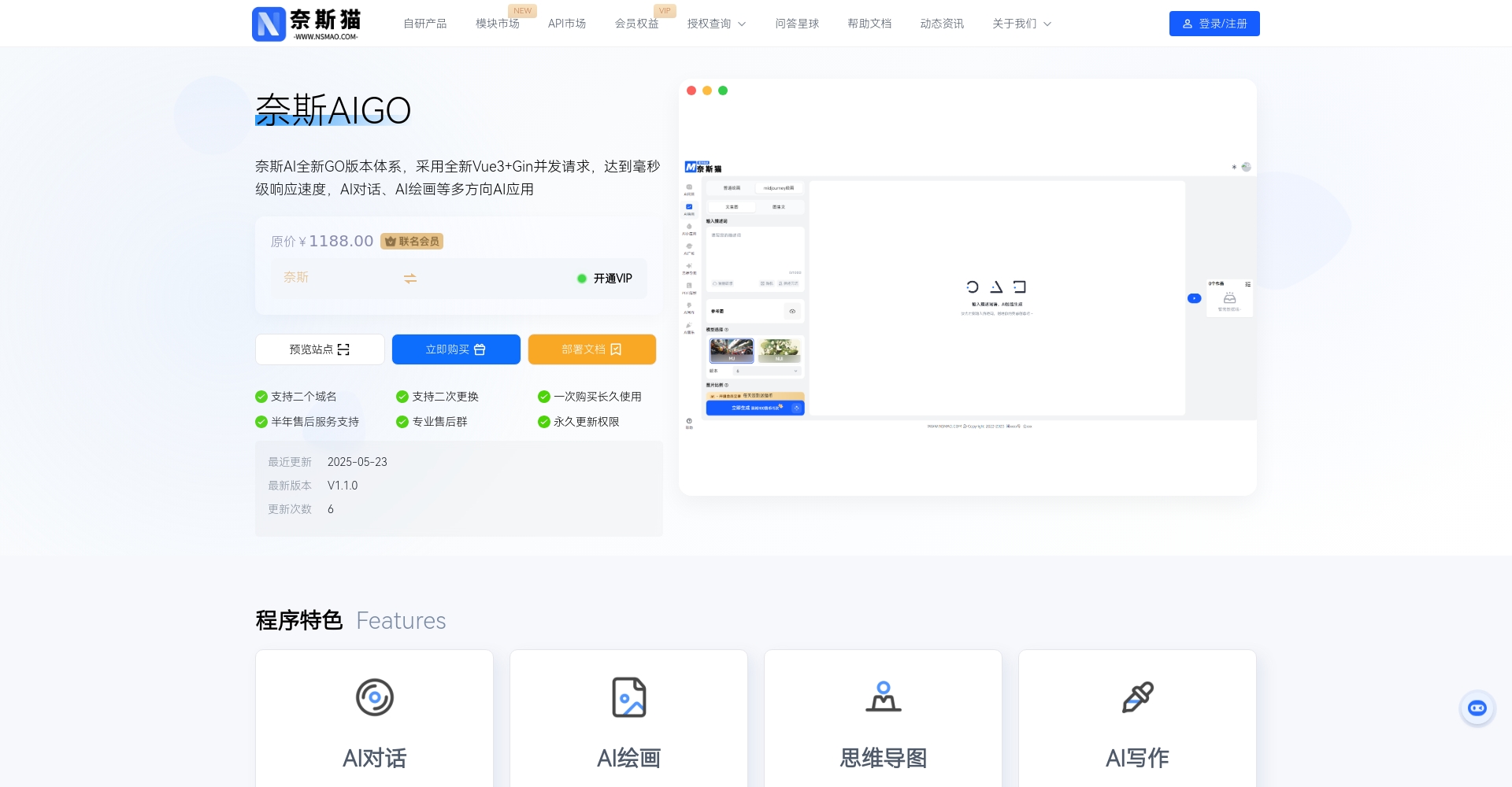Click the AI绘画 image icon

pos(629,697)
